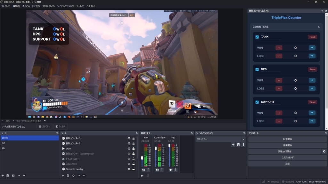Open the ヘルプ(H) menu

tap(91, 6)
